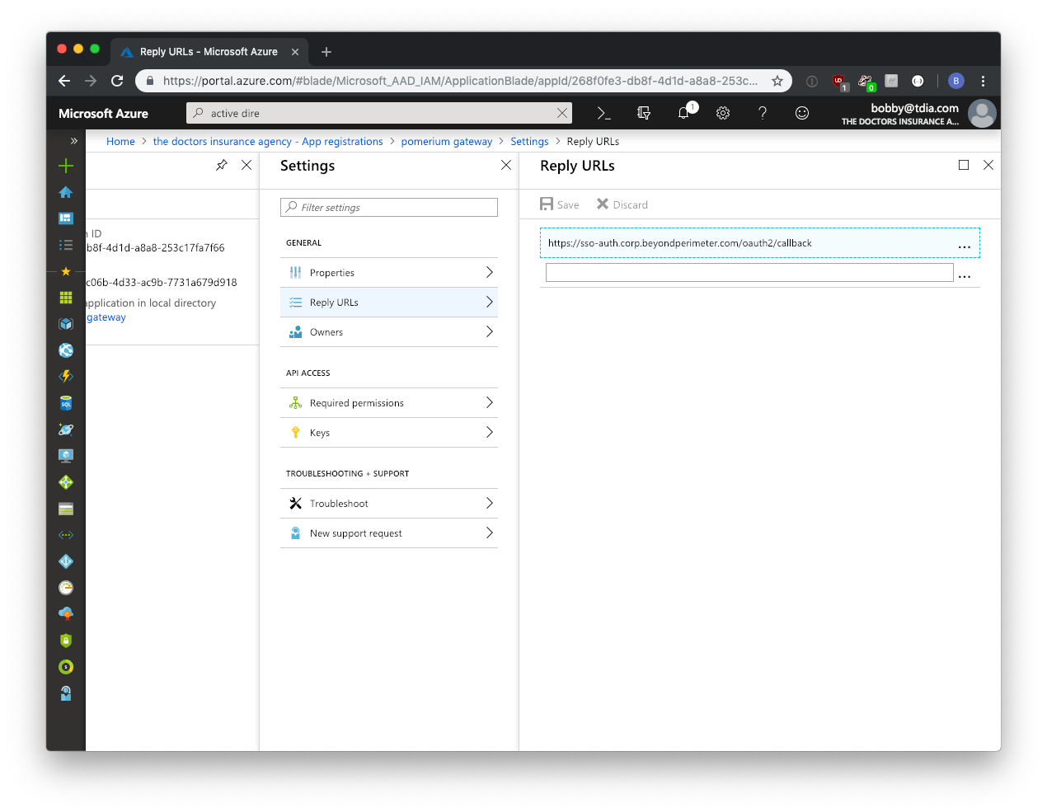Open the notifications bell
This screenshot has width=1047, height=812.
(x=684, y=113)
